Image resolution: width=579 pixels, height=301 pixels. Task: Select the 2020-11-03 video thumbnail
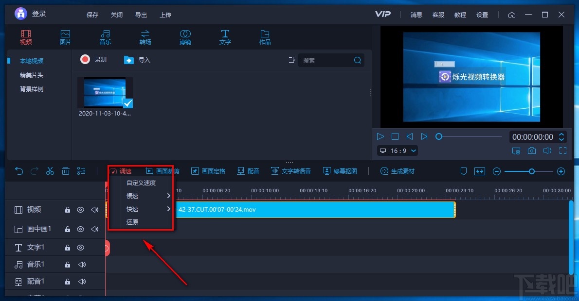pyautogui.click(x=105, y=92)
